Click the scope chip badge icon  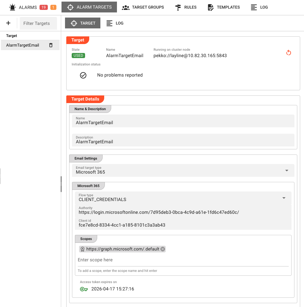83,249
